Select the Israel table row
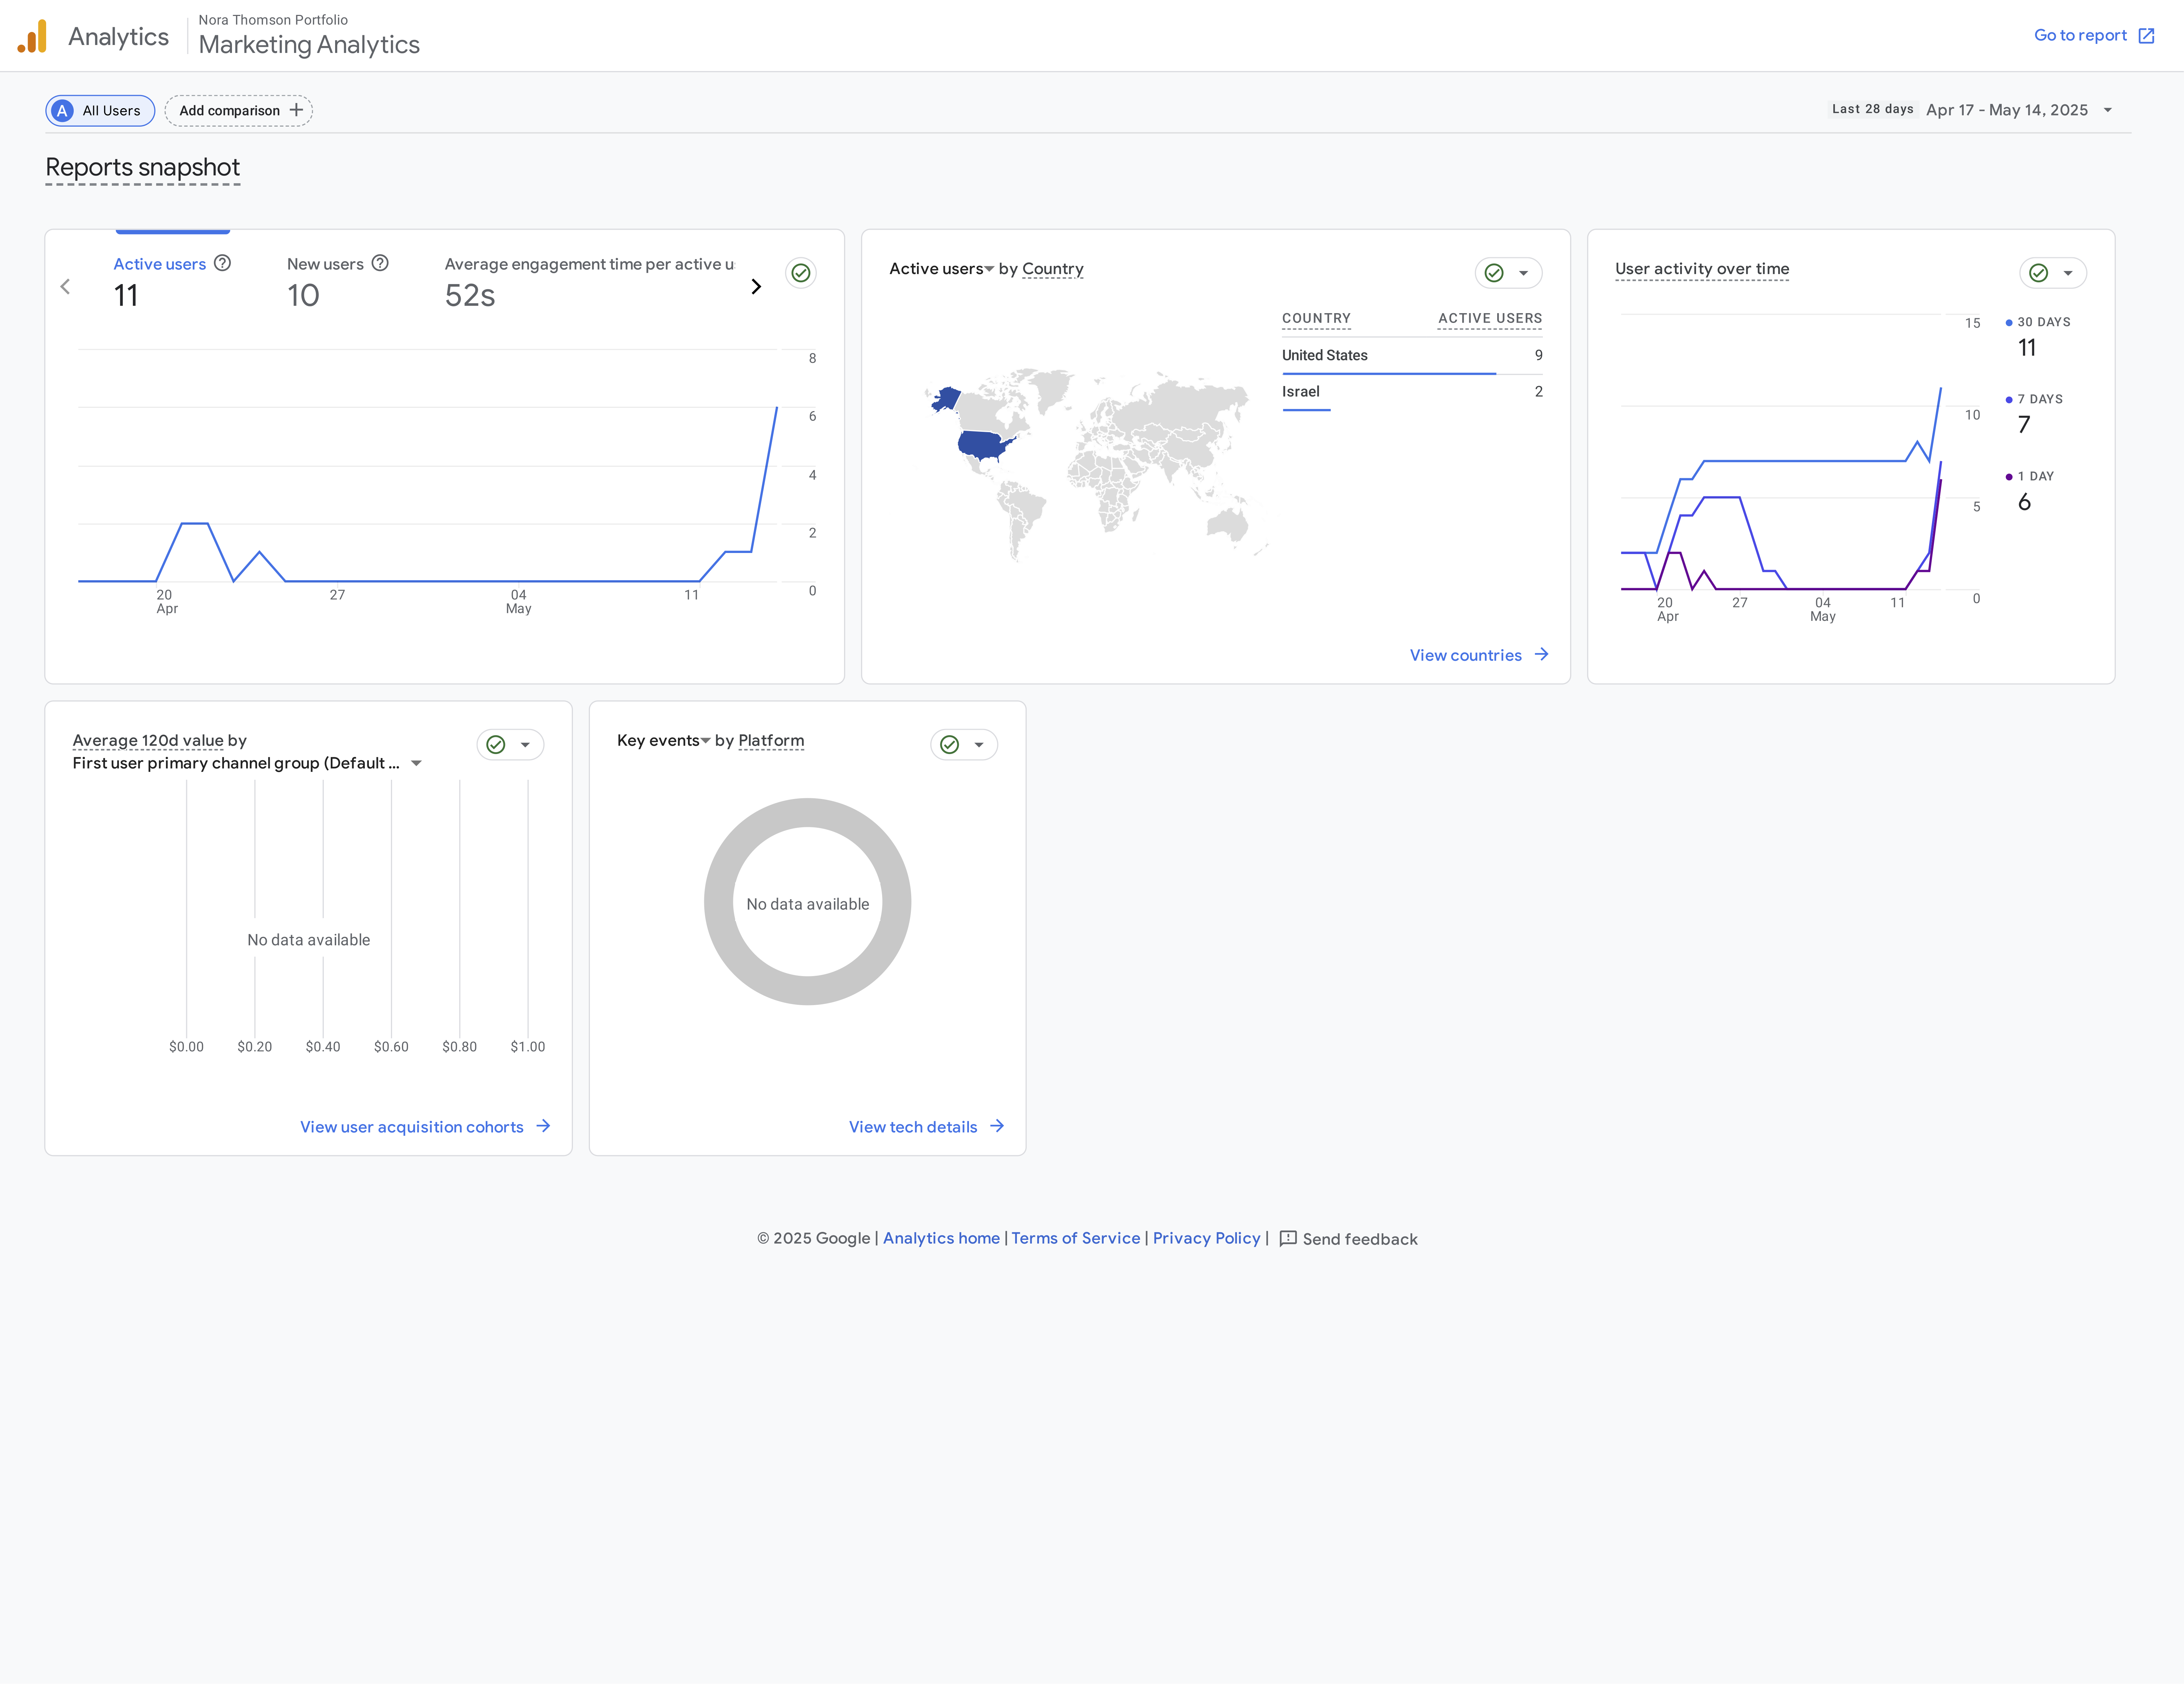The image size is (2184, 1684). (x=1412, y=393)
